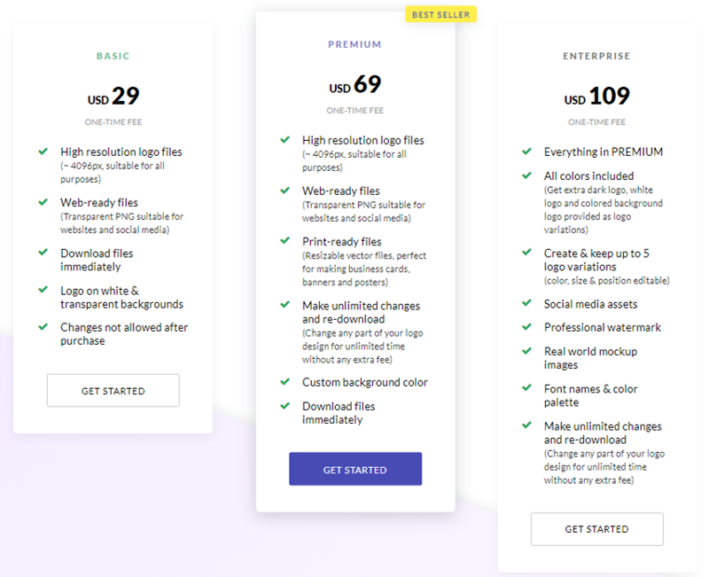The image size is (709, 577).
Task: Click checkmark beside Custom background color
Action: [284, 382]
